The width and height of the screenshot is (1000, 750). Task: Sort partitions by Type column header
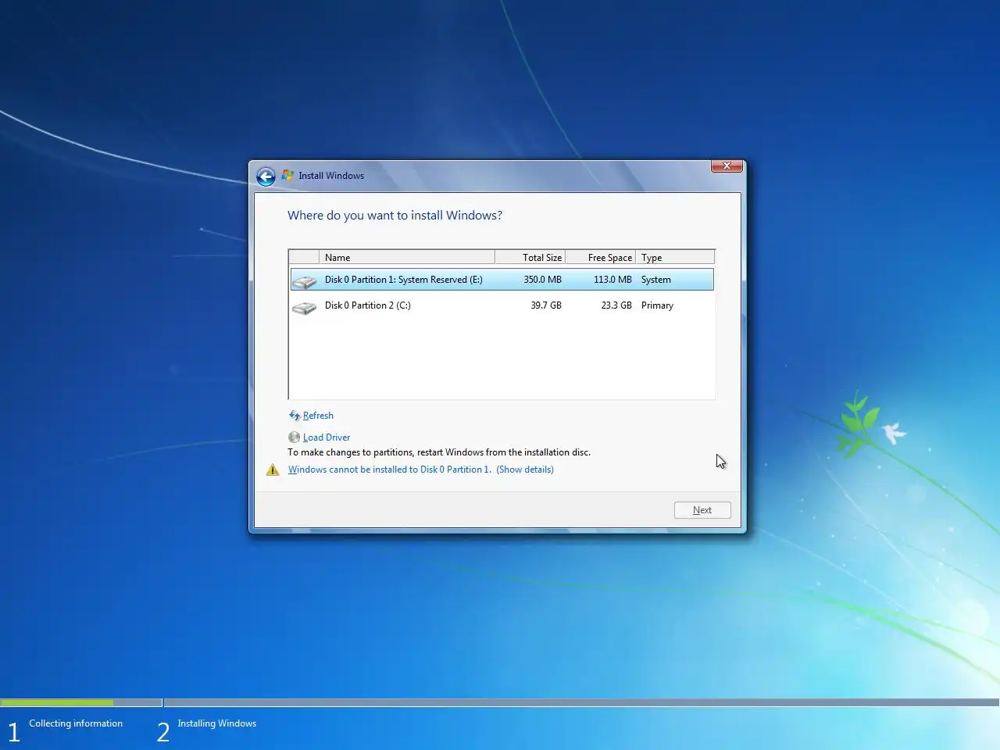[675, 258]
